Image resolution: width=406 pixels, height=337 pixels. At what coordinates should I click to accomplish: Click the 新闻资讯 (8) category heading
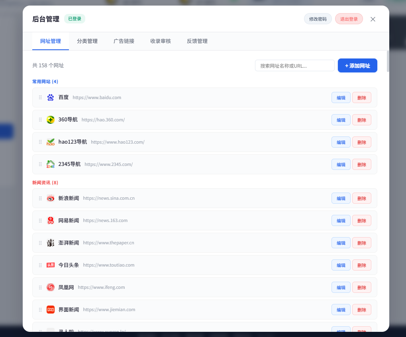click(x=45, y=183)
